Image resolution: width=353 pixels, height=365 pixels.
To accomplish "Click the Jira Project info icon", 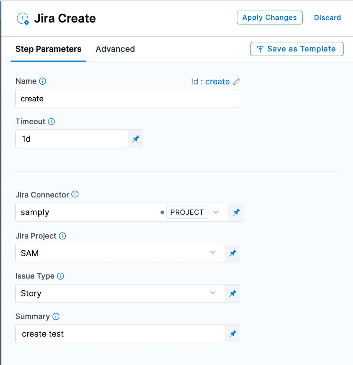I will [x=62, y=236].
